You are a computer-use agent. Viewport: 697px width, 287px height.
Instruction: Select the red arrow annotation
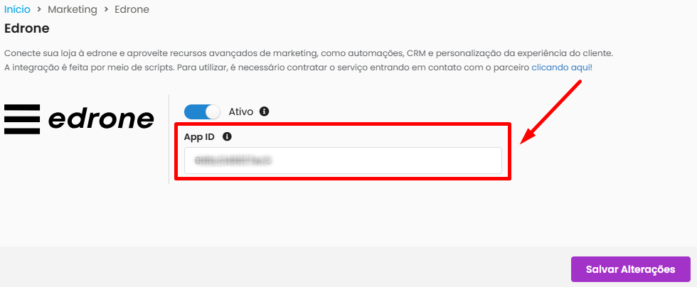(x=551, y=112)
